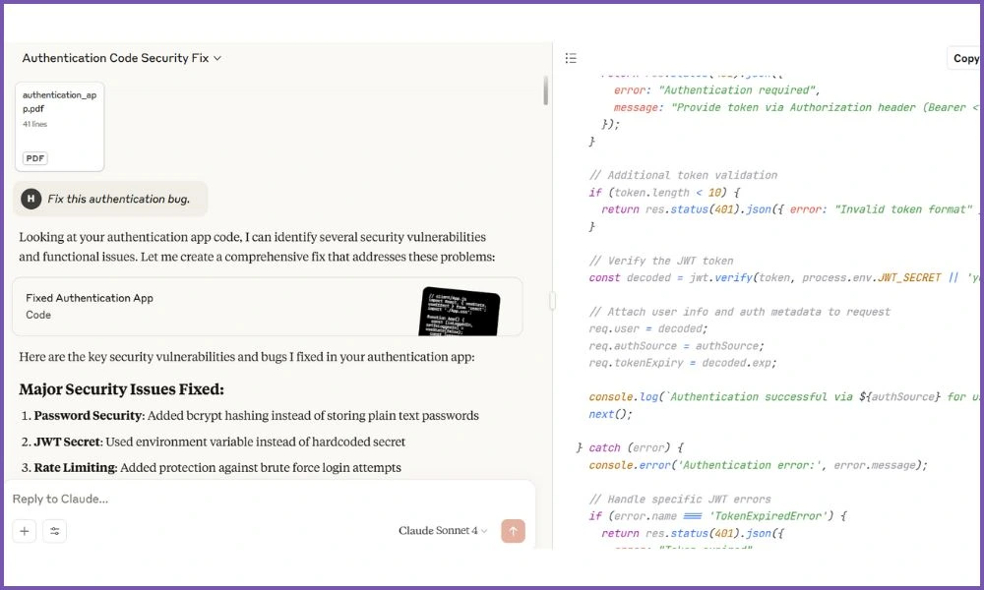Click the PDF badge on the attachment
This screenshot has height=590, width=984.
pos(35,158)
